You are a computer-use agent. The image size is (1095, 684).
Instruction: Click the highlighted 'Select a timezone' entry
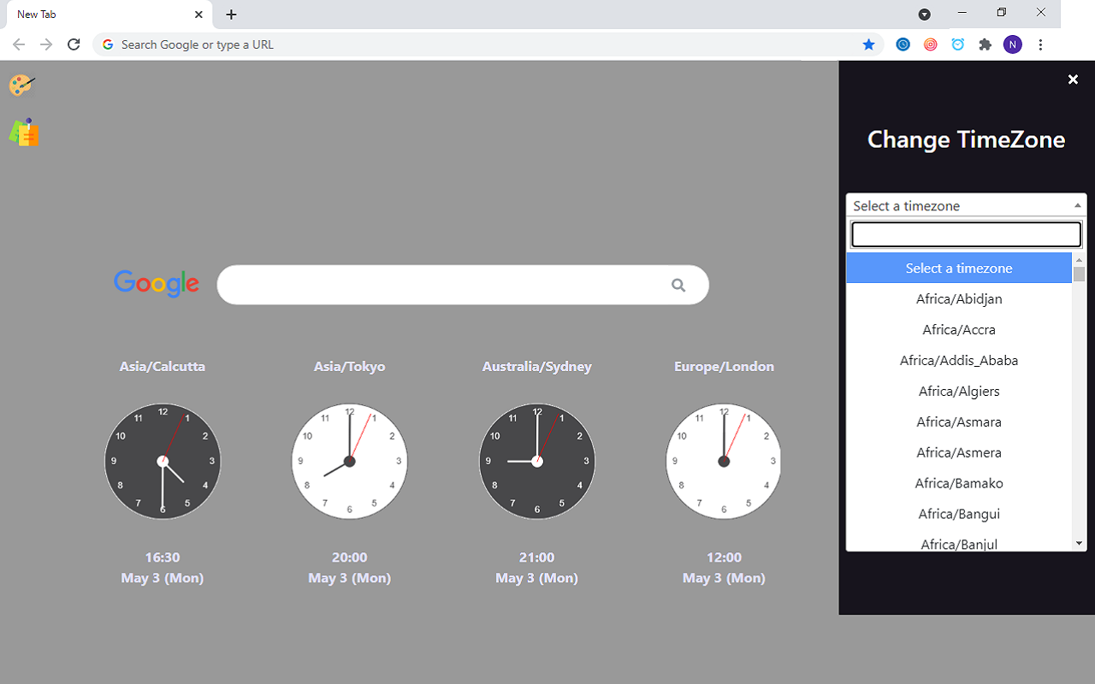point(958,268)
